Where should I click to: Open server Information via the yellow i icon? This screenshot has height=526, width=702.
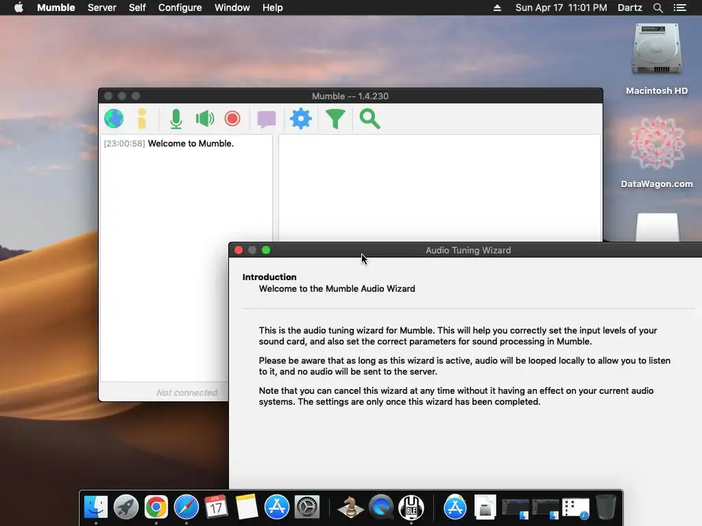coord(142,119)
